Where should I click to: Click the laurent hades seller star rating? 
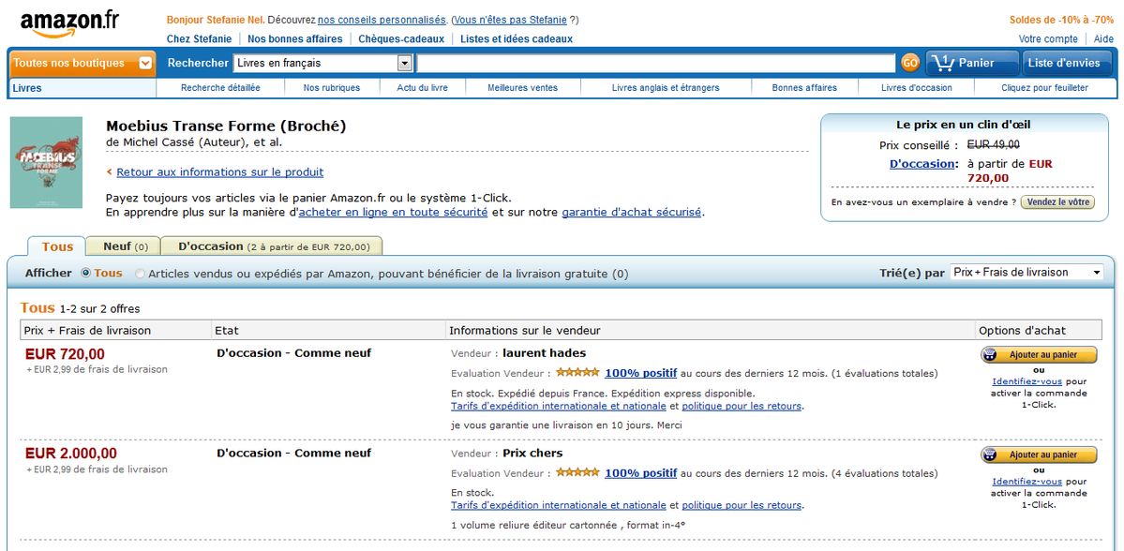point(577,373)
